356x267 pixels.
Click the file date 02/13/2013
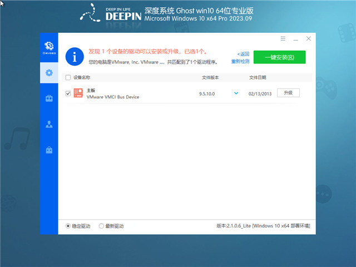pyautogui.click(x=260, y=94)
